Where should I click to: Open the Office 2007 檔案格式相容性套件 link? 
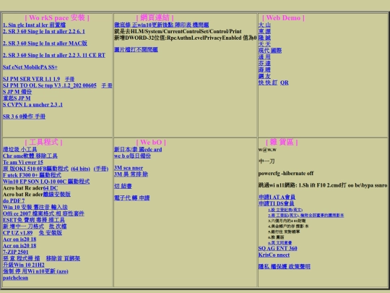(43, 213)
